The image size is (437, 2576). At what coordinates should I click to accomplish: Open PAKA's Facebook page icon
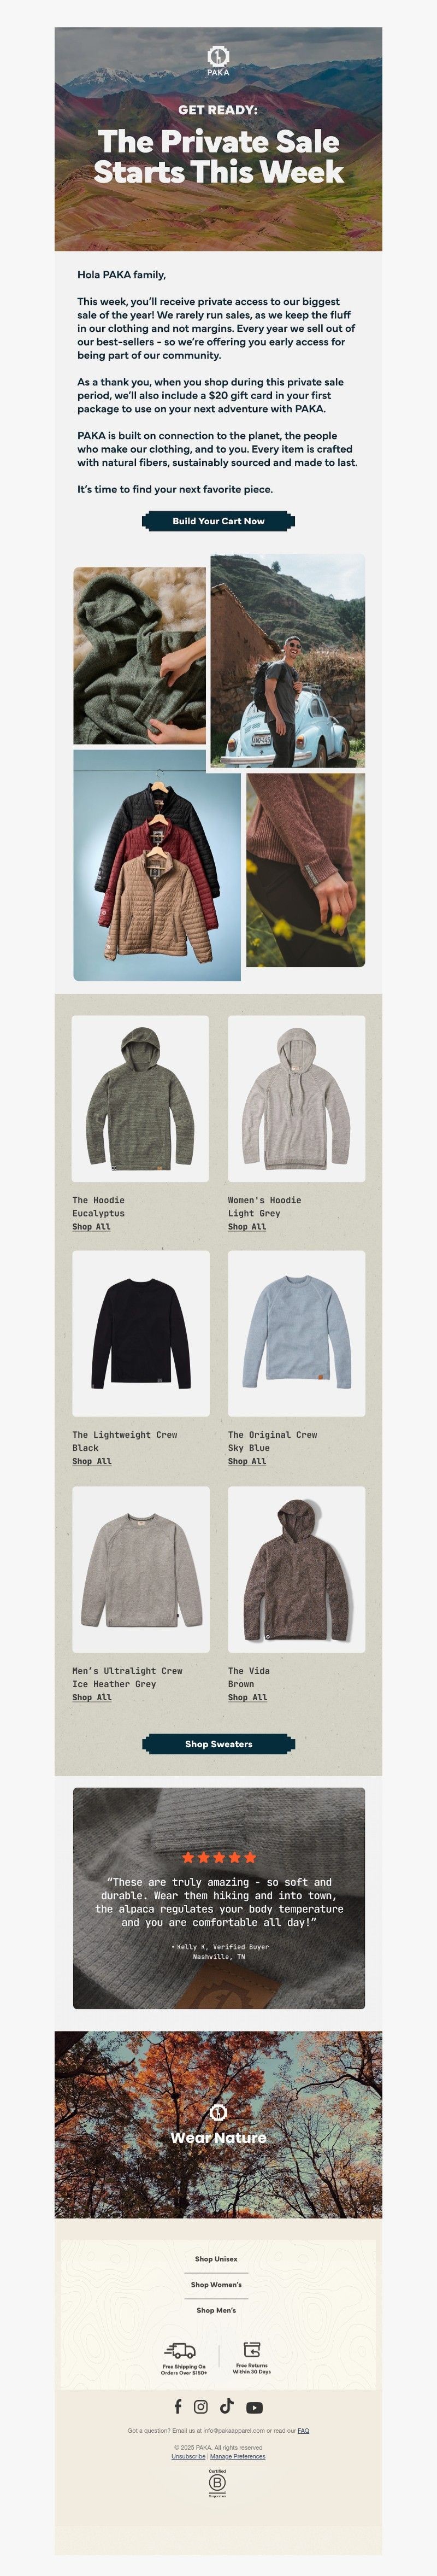click(x=178, y=2406)
